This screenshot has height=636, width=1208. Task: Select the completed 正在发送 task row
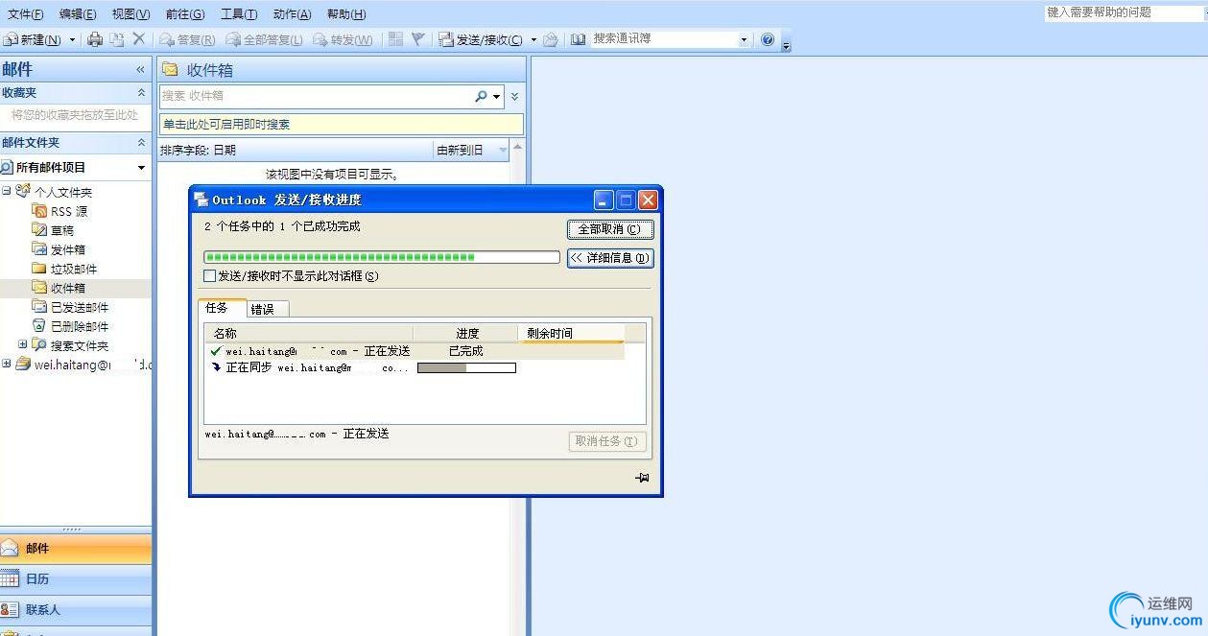[x=415, y=351]
